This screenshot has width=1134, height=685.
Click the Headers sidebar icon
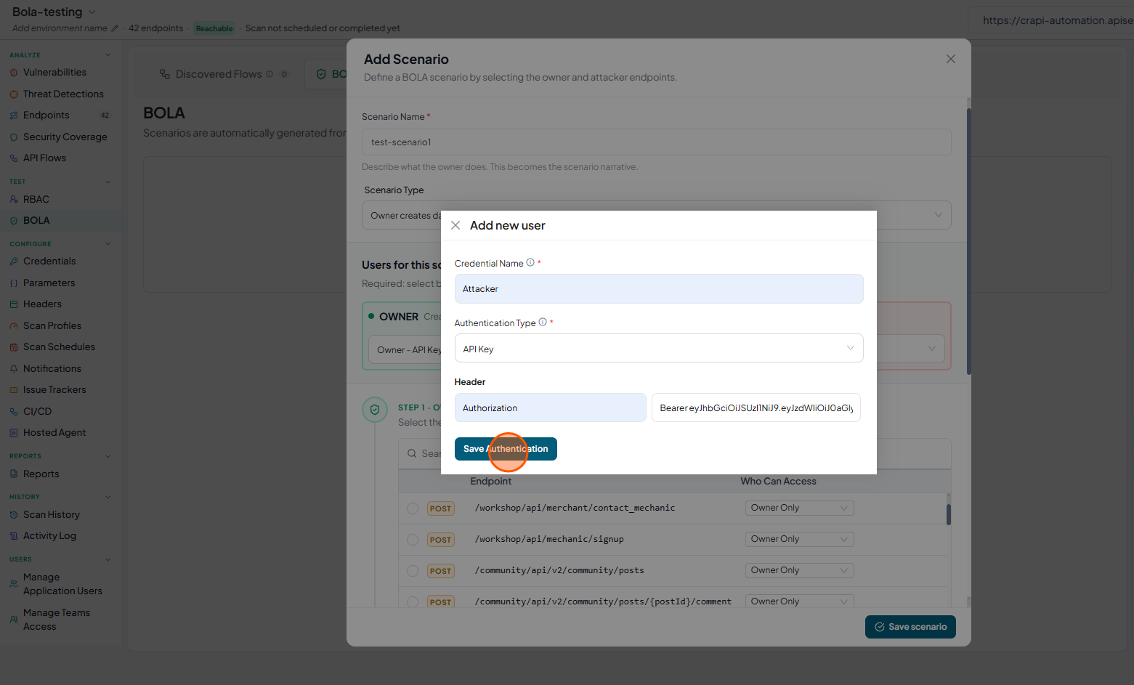pos(14,304)
